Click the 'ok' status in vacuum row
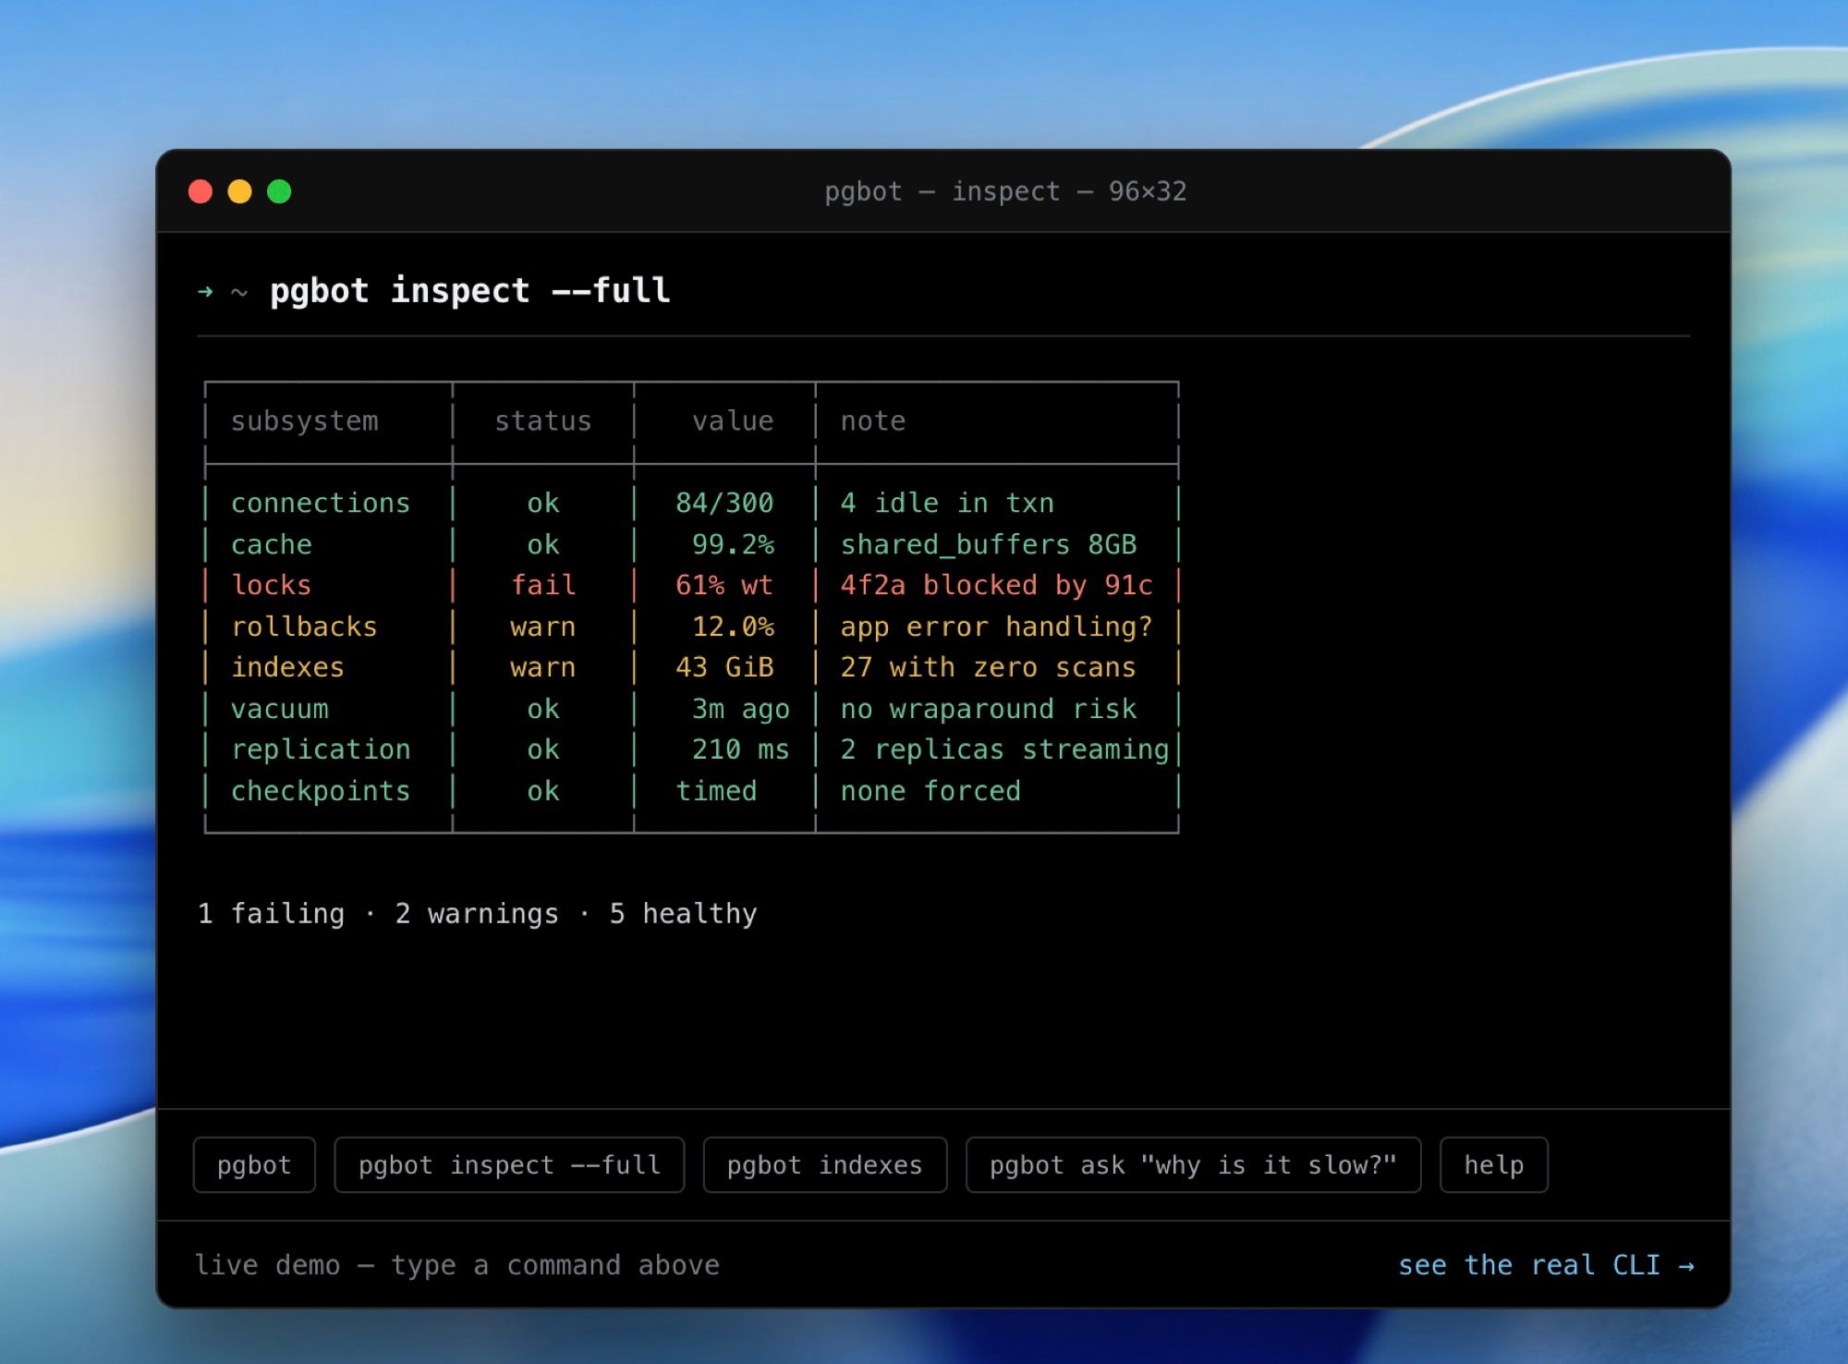Viewport: 1848px width, 1364px height. click(543, 709)
